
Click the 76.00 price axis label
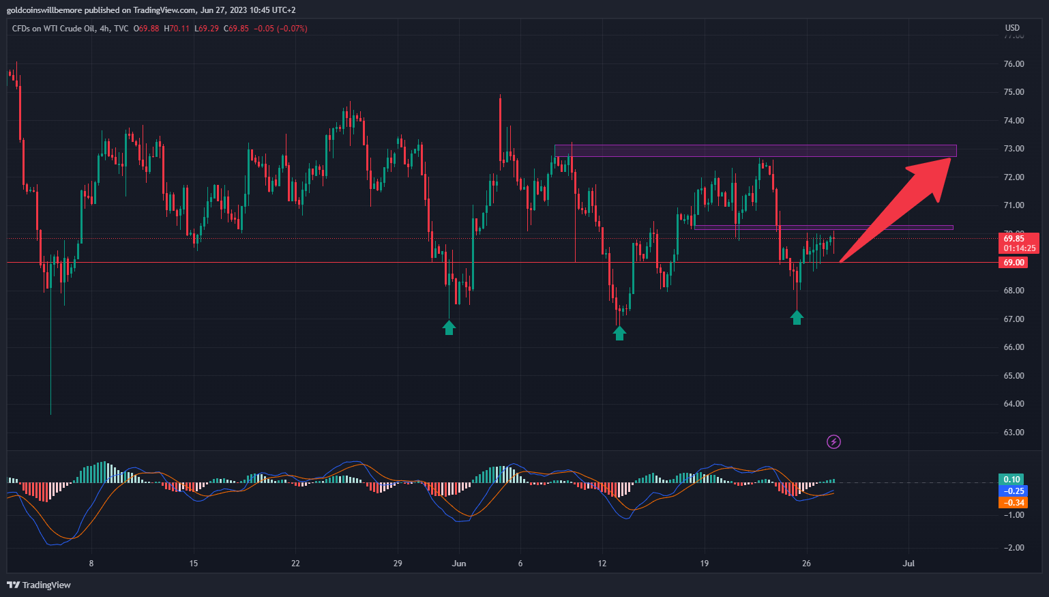coord(1014,64)
